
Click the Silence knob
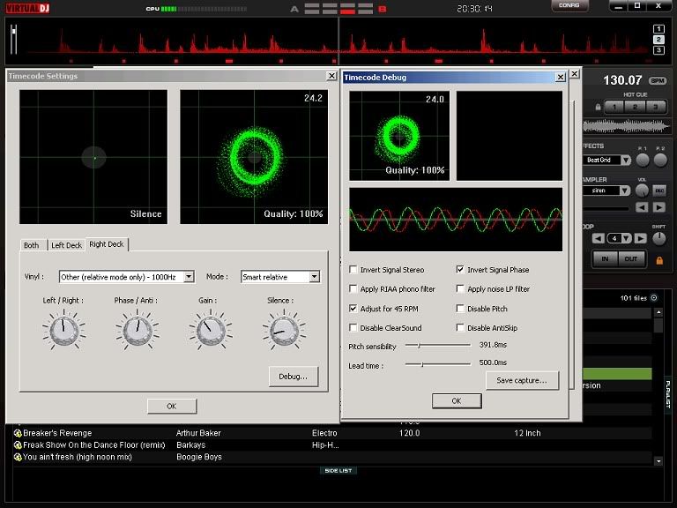click(284, 331)
